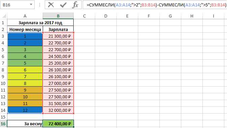Confirm formula with the checkmark icon
Screen dimensions: 227x128
63,5
